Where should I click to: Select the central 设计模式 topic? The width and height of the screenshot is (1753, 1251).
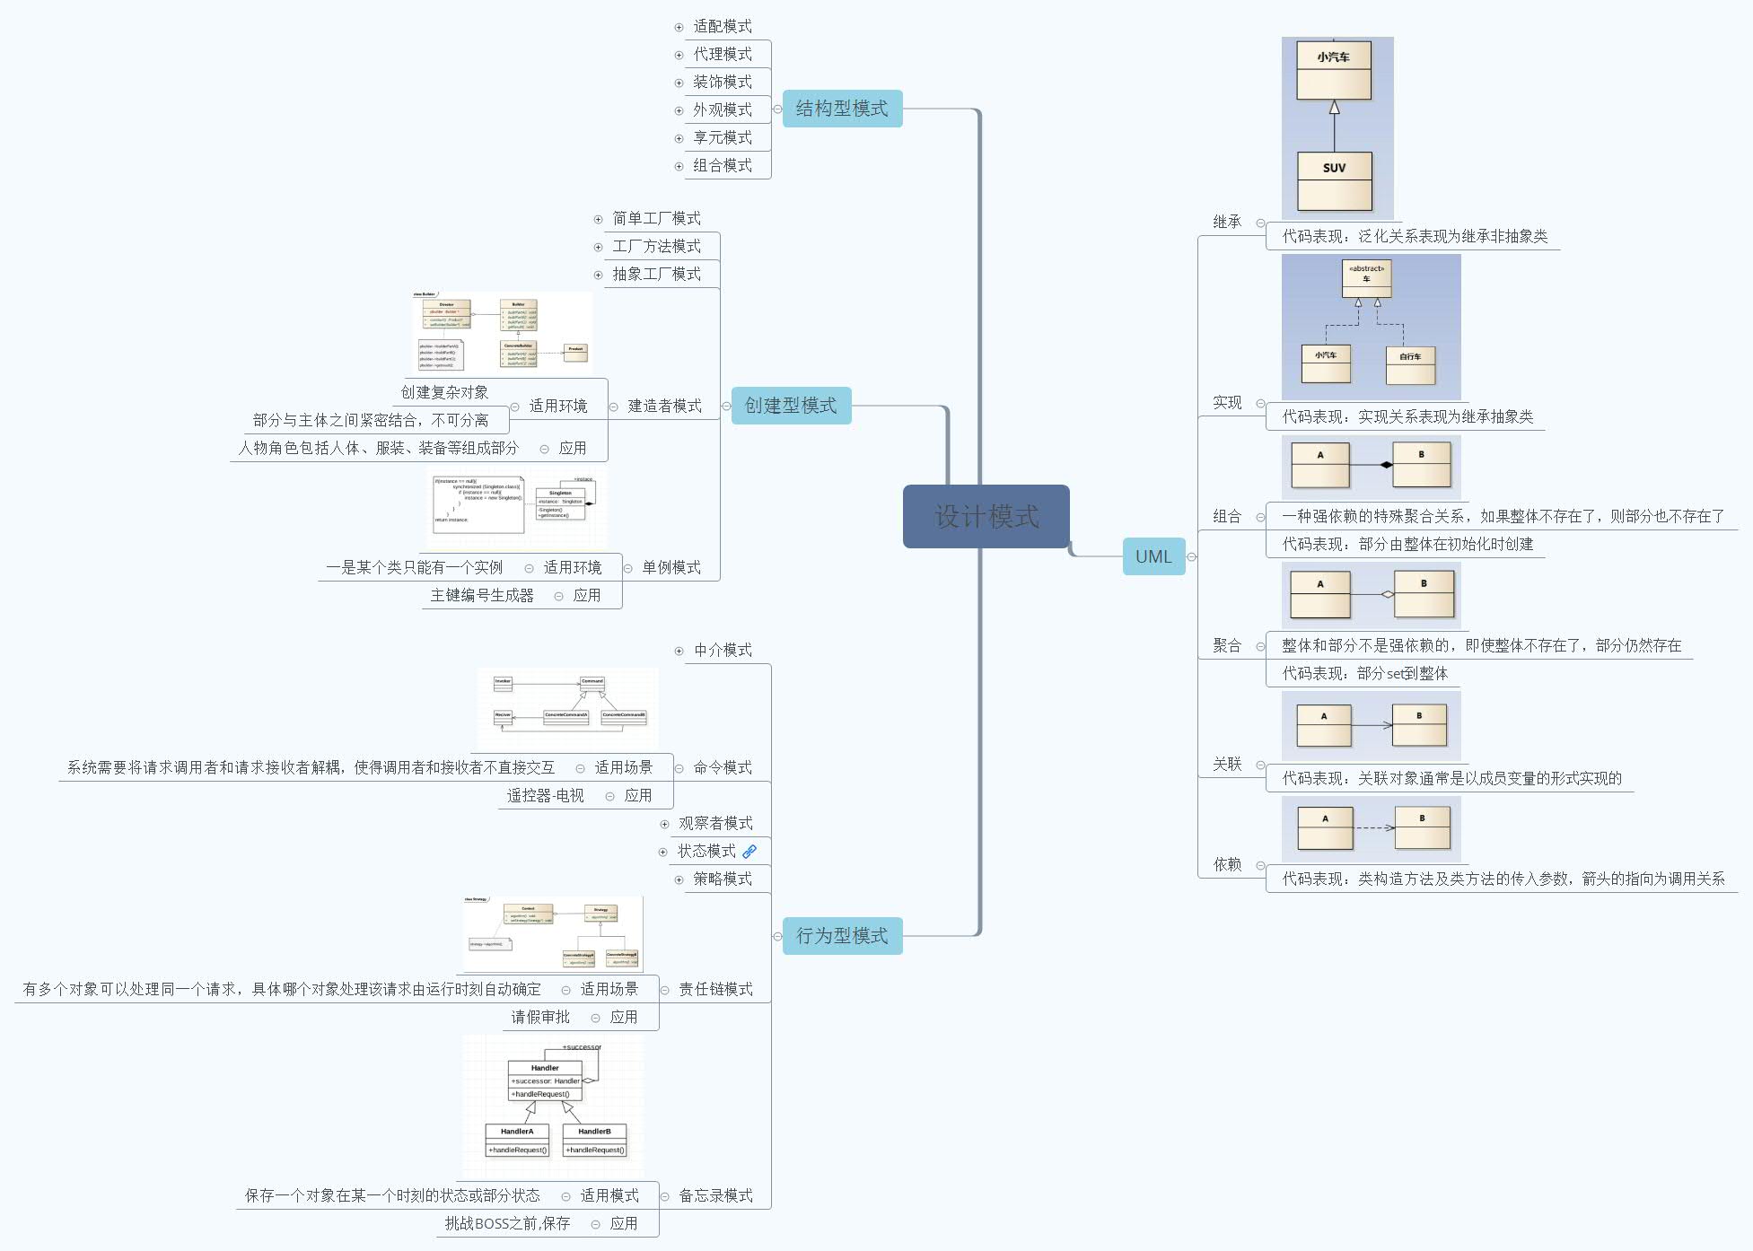[x=986, y=516]
